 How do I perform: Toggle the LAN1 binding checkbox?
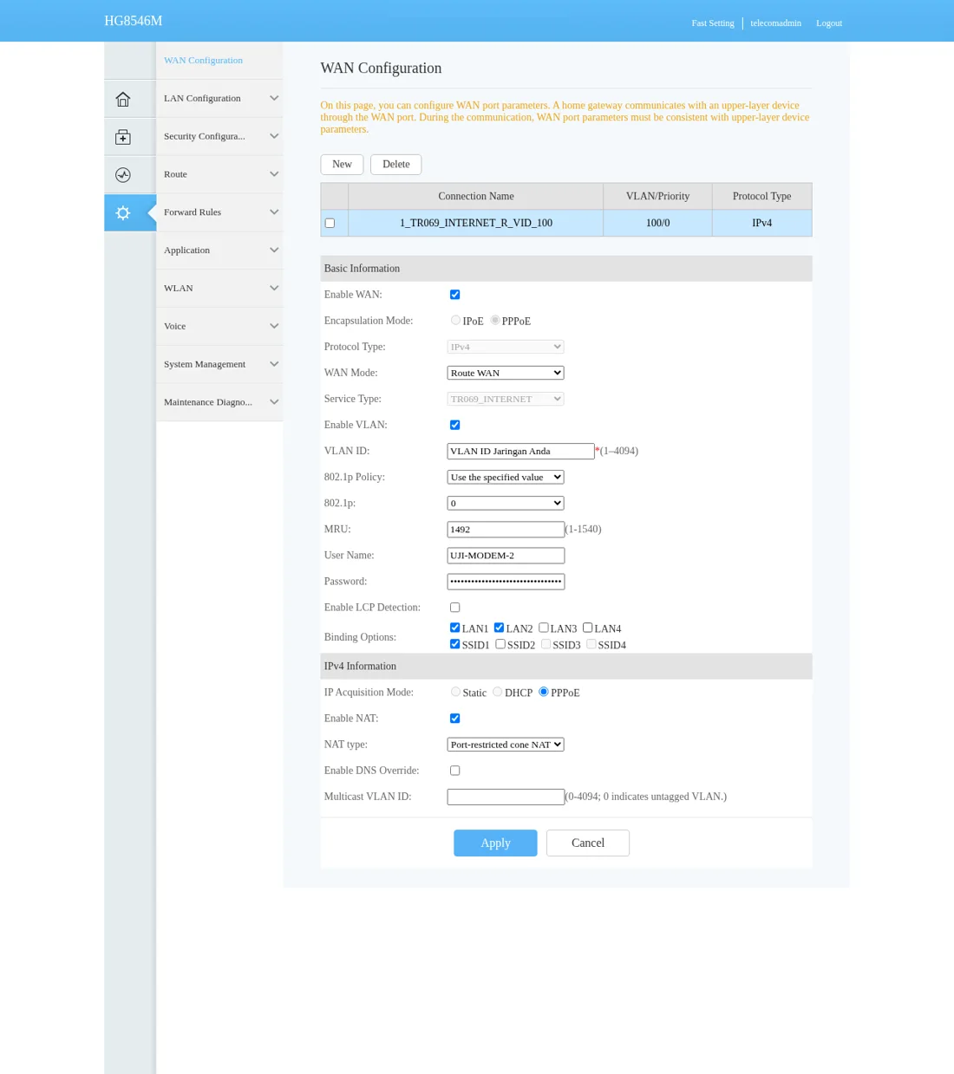pyautogui.click(x=454, y=628)
